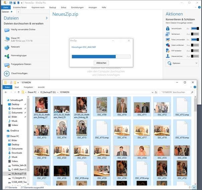
Task: Click chevron after Dieser PC breadcrumb
Action: click(x=38, y=92)
